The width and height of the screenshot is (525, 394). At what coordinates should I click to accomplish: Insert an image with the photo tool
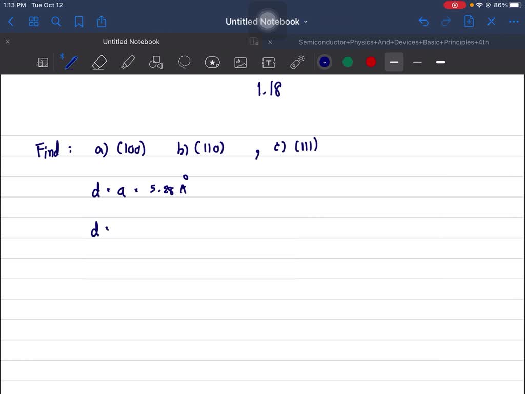240,62
